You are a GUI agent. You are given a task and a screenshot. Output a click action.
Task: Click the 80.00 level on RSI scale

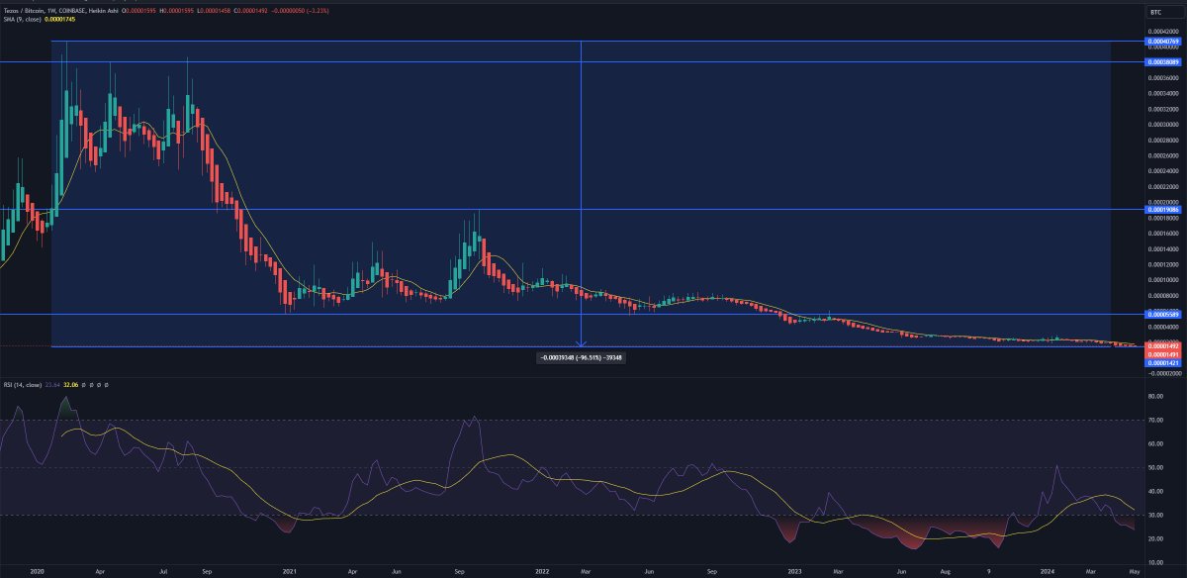coord(1156,397)
